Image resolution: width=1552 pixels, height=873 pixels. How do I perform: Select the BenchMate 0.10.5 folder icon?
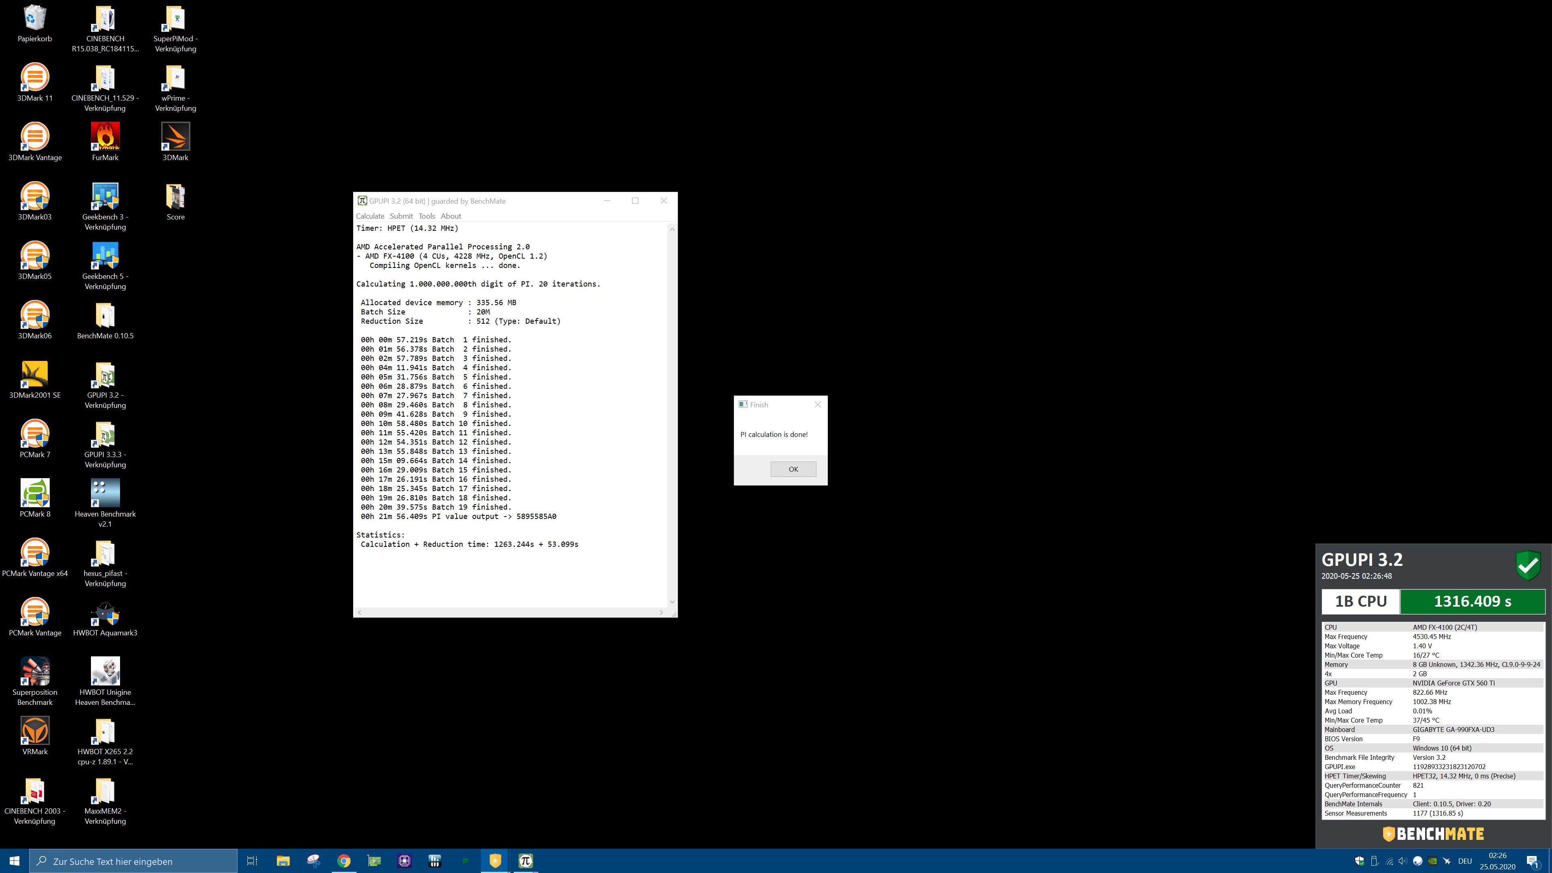(x=105, y=321)
